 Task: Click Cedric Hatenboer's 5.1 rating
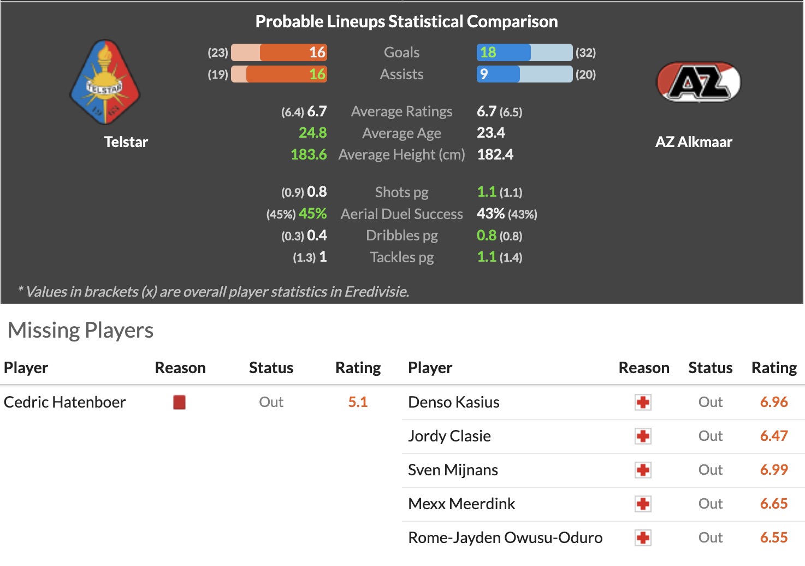pos(358,403)
